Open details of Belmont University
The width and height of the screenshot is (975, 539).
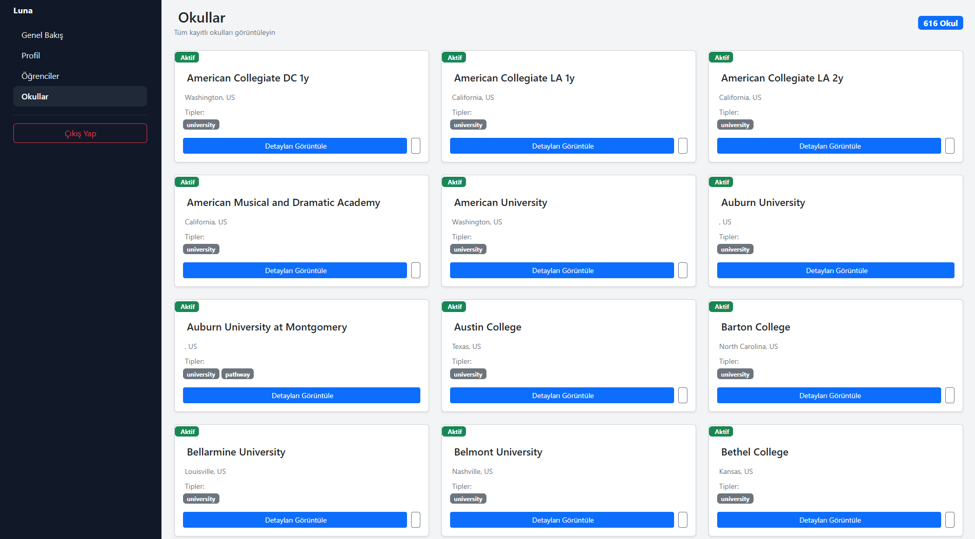click(562, 520)
